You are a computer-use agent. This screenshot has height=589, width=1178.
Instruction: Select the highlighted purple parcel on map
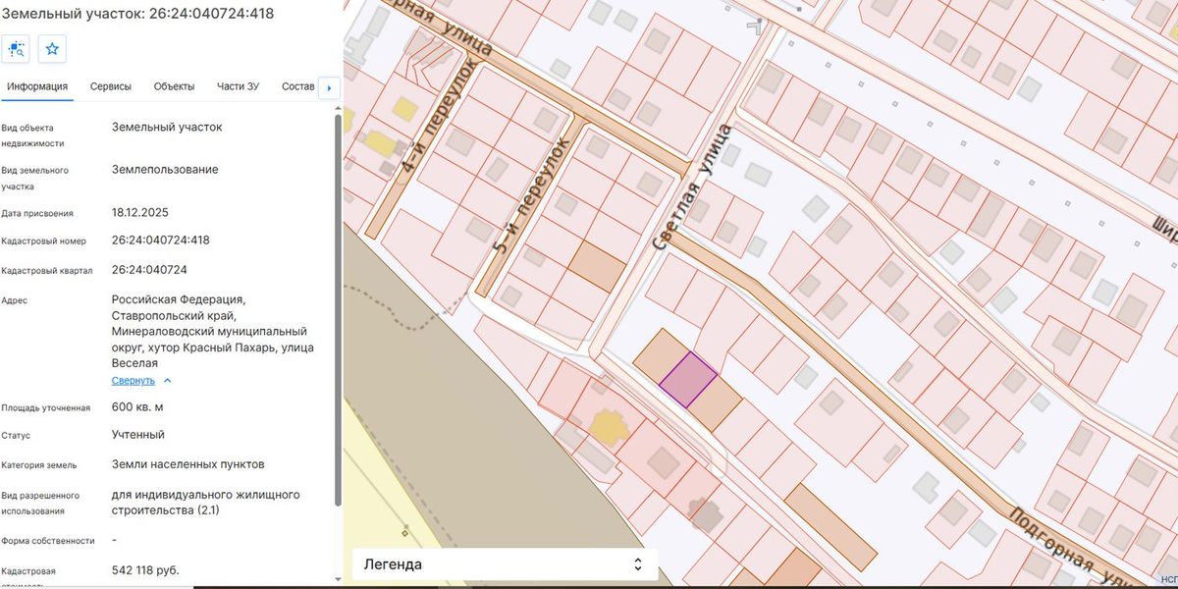(x=687, y=380)
